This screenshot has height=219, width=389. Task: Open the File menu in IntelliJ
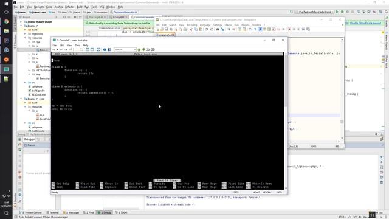(x=16, y=7)
